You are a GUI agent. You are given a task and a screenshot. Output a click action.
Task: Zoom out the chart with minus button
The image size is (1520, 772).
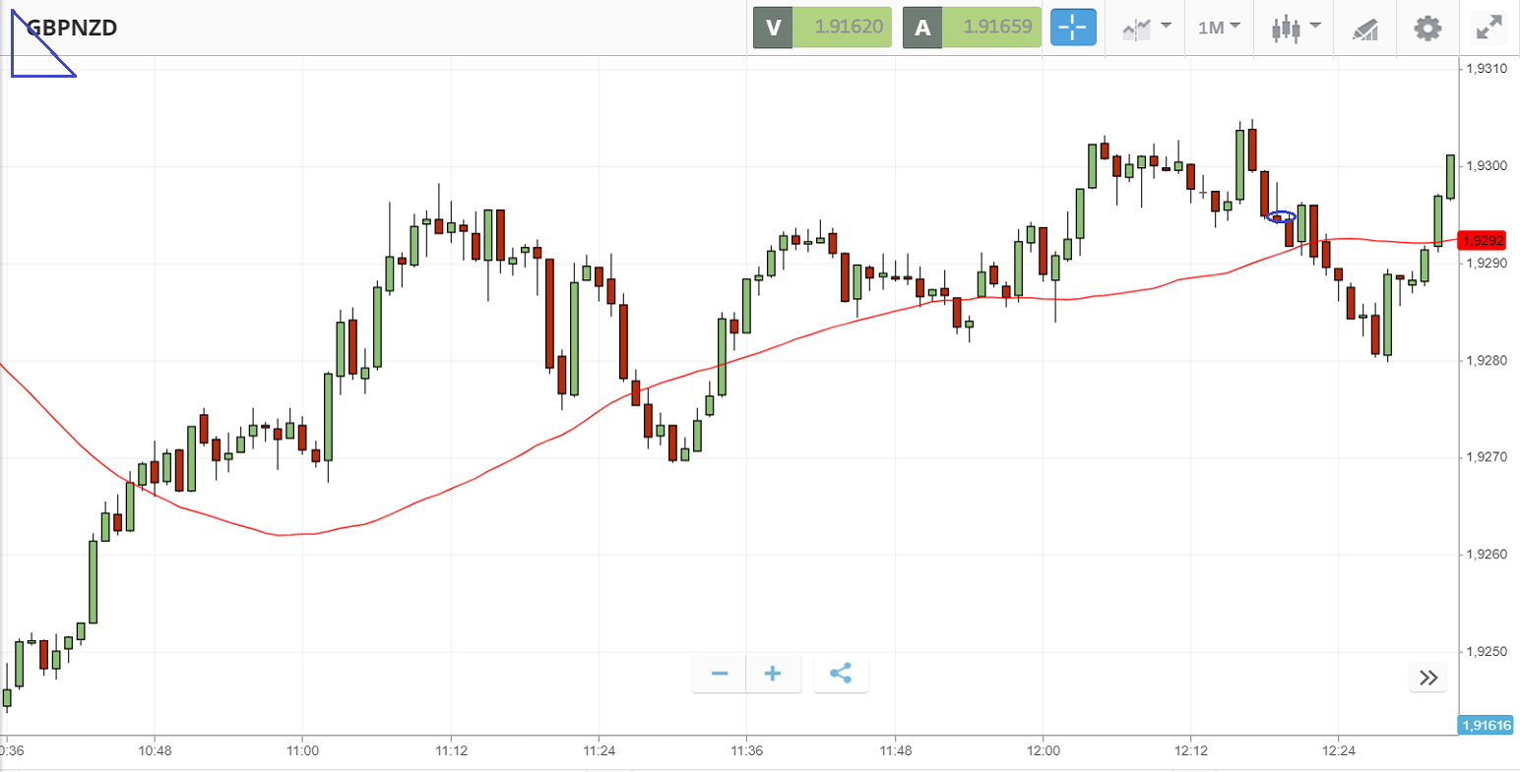point(720,674)
